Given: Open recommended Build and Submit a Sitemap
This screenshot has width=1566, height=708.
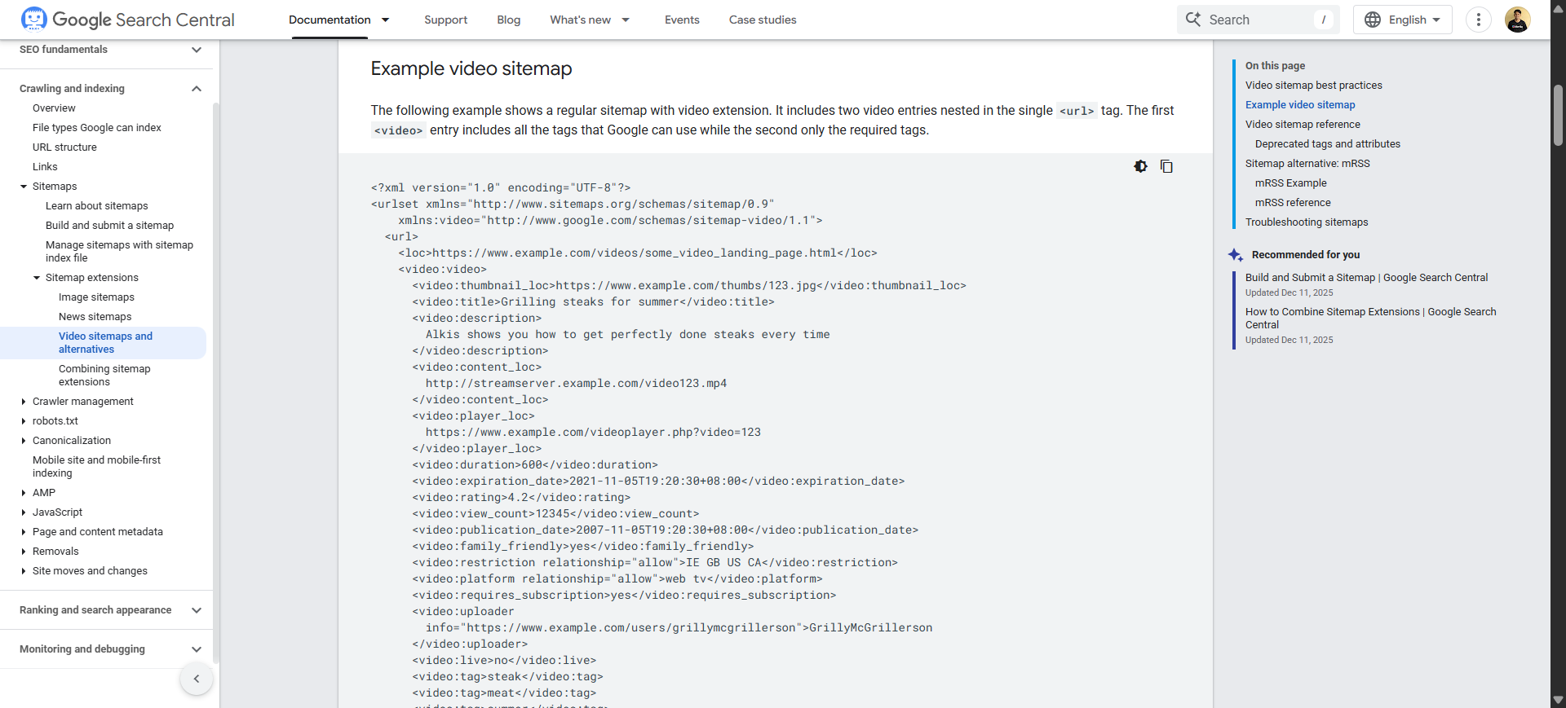Looking at the screenshot, I should 1366,278.
